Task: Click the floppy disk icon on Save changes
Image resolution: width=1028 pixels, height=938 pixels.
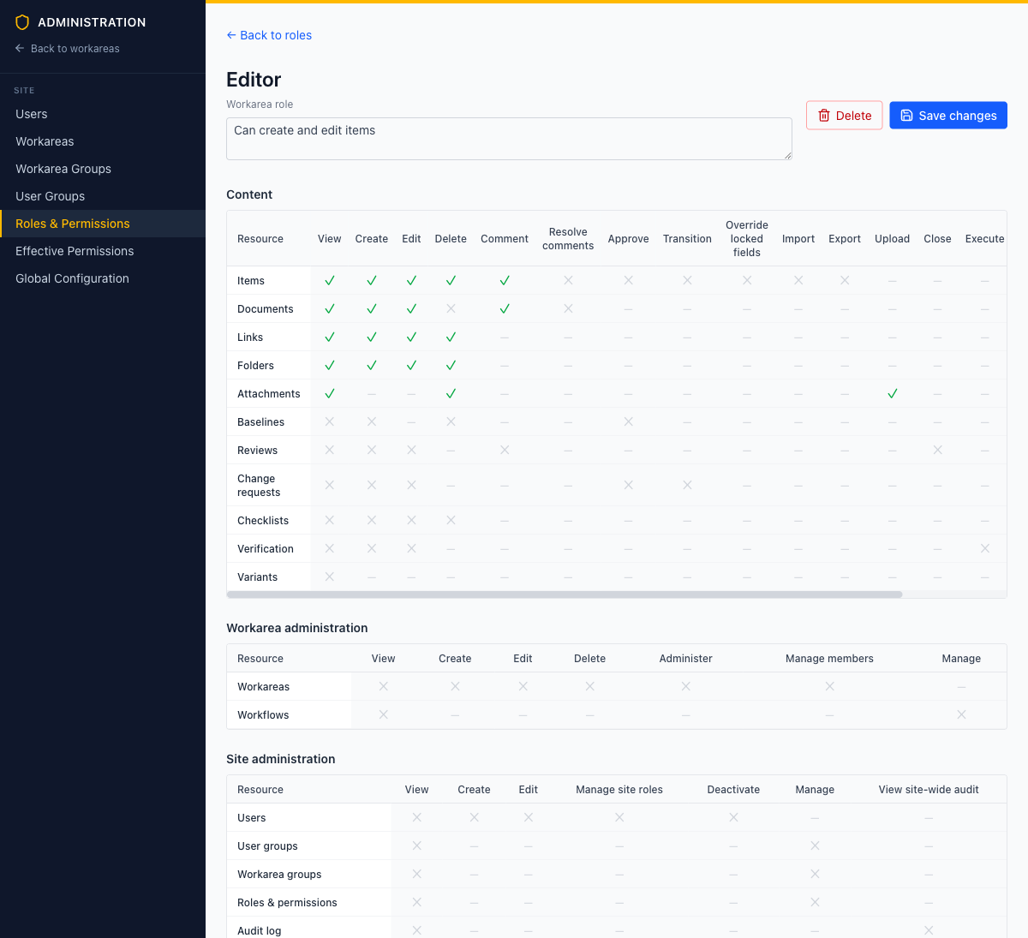Action: (x=906, y=116)
